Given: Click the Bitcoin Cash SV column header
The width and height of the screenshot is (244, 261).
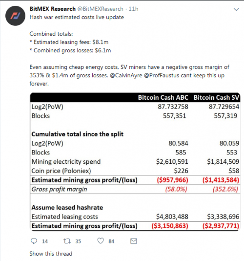Looking at the screenshot, I should pos(216,98).
